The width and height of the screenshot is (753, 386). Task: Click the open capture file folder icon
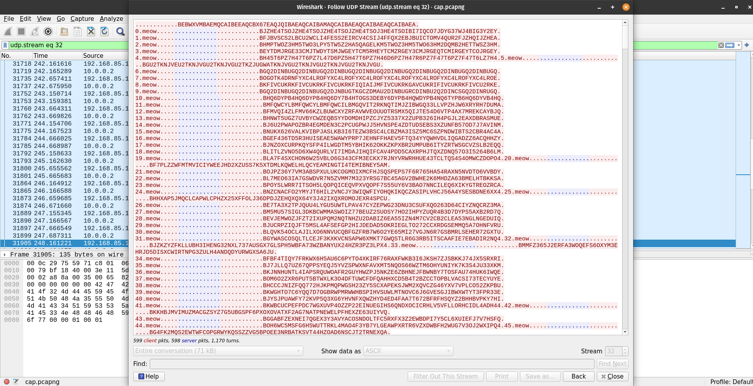64,31
